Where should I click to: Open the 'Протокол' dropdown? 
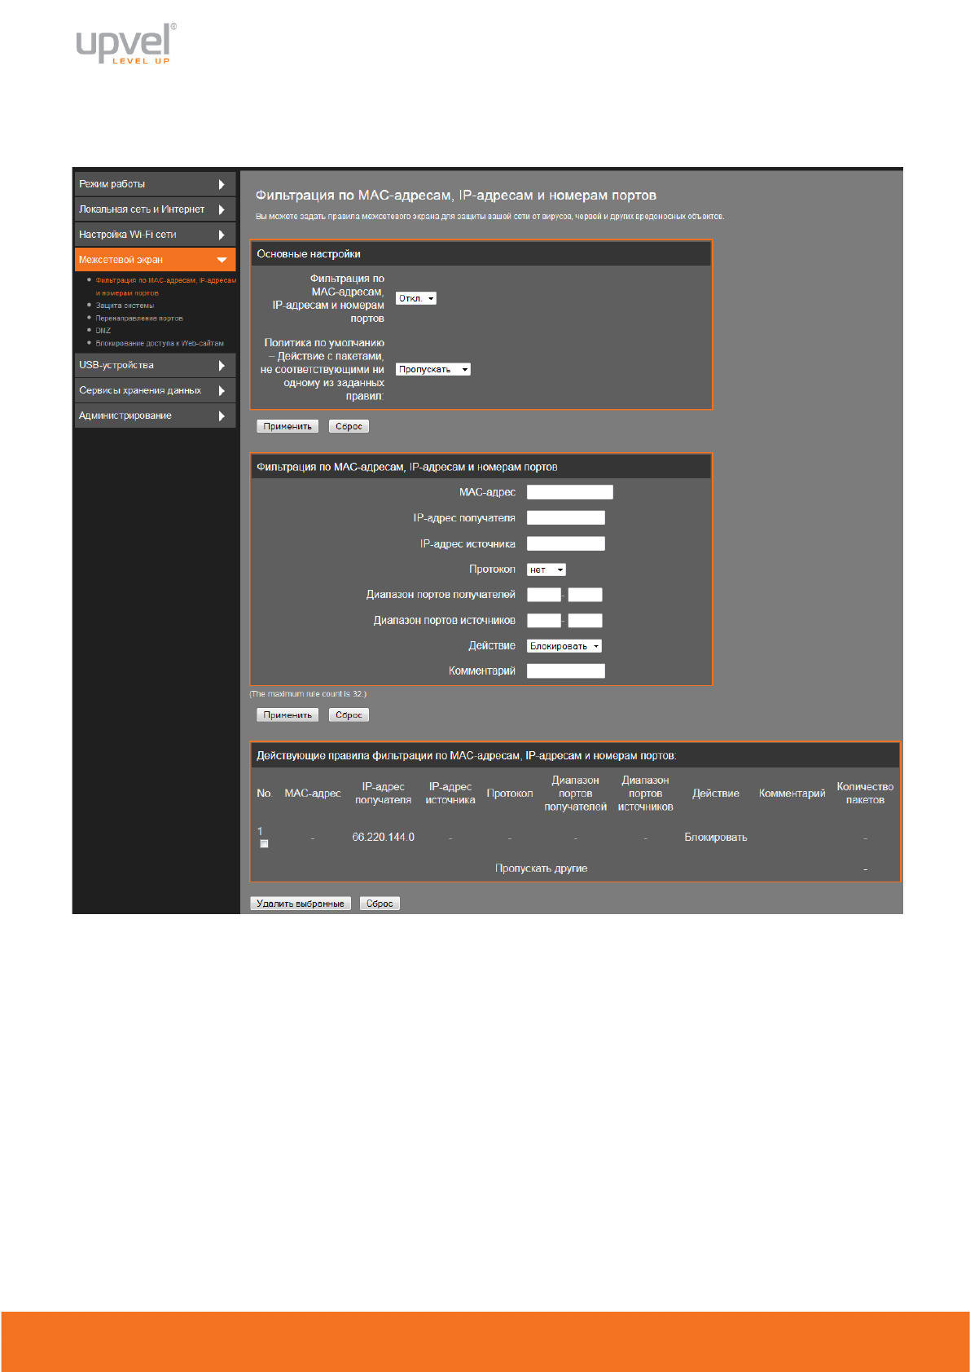click(546, 570)
